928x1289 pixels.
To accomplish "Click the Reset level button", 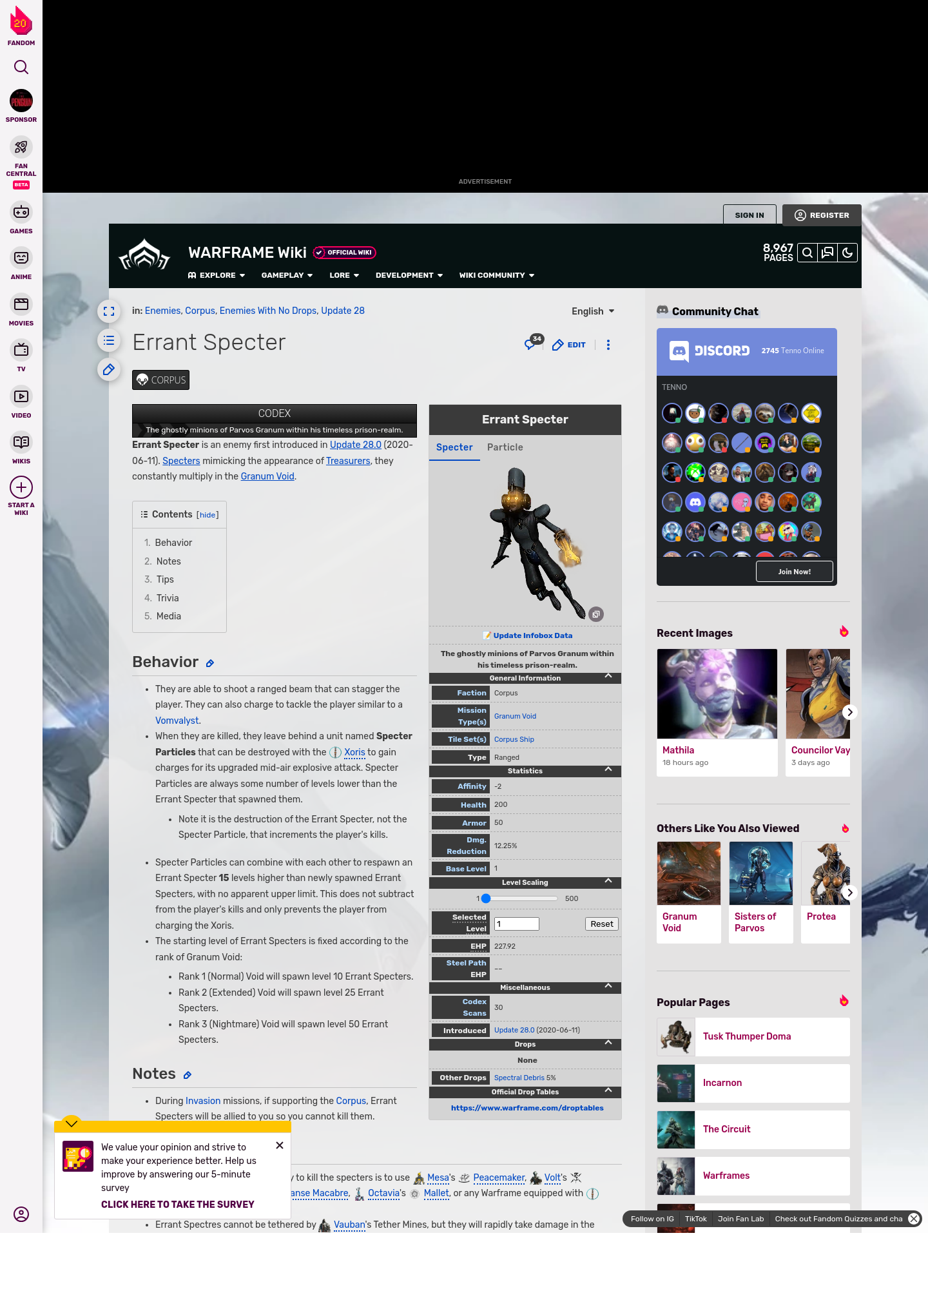I will [x=602, y=924].
